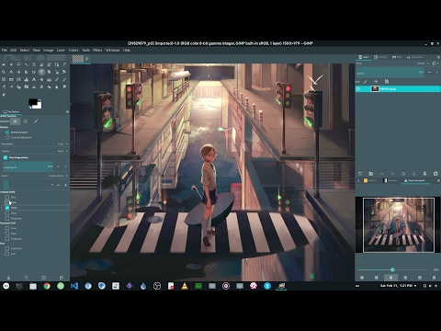Set transform target to layer

[x=15, y=121]
